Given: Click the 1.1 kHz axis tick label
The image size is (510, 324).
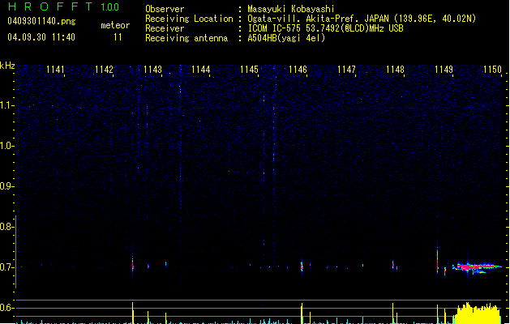Looking at the screenshot, I should pos(6,105).
